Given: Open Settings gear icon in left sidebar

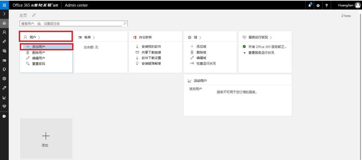Looking at the screenshot, I should point(4,79).
